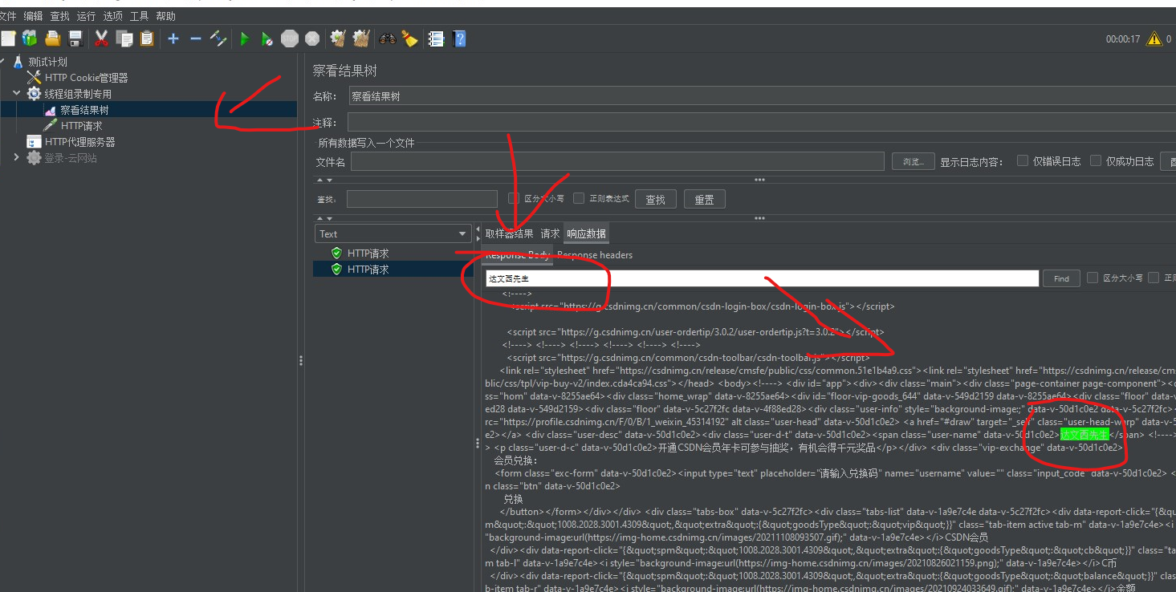Open the 运行 menu
The height and width of the screenshot is (592, 1176).
pos(87,16)
